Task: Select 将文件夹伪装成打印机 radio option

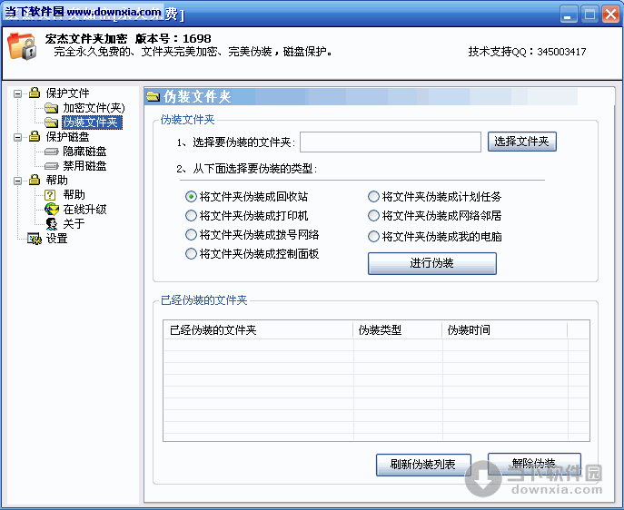Action: pos(191,216)
